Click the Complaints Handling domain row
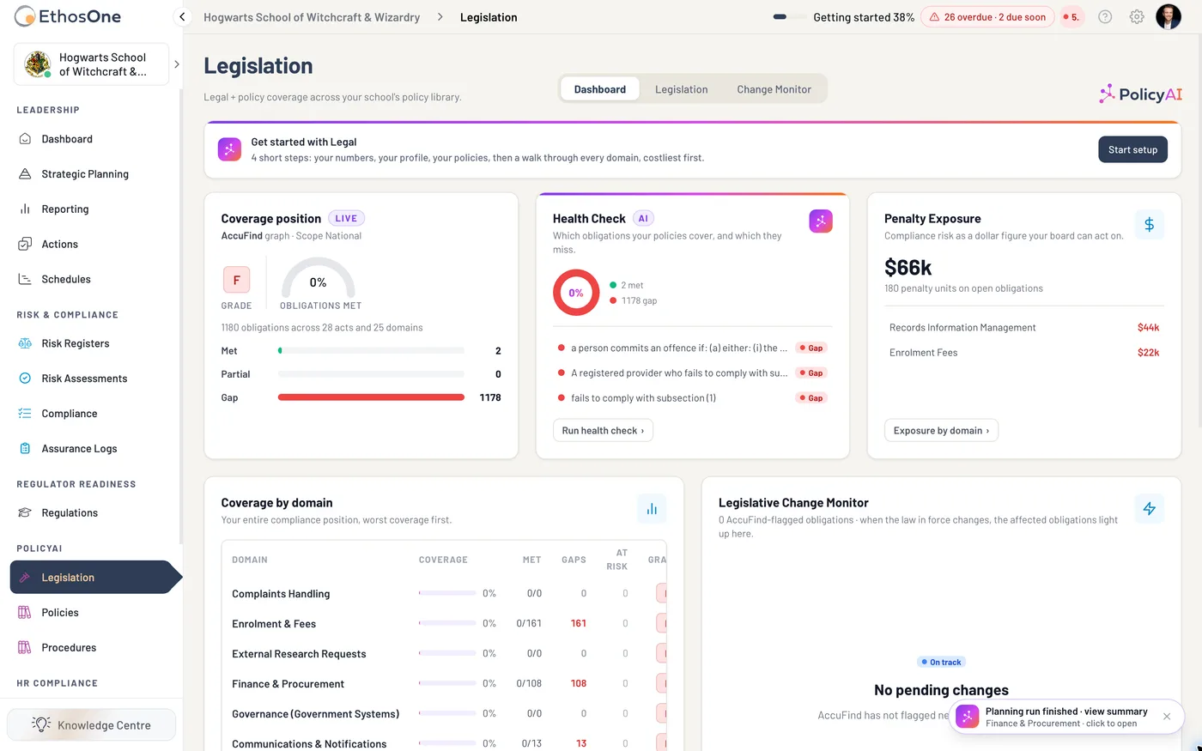The image size is (1202, 751). (x=444, y=594)
